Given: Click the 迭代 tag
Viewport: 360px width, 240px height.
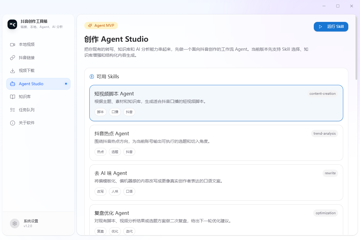Looking at the screenshot, I should point(129,231).
